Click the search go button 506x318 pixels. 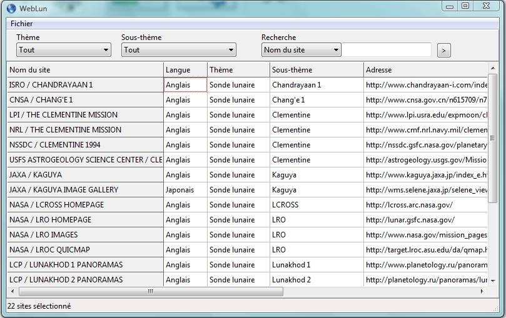[x=443, y=51]
